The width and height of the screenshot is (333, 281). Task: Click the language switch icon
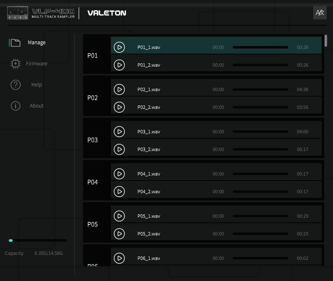(320, 13)
